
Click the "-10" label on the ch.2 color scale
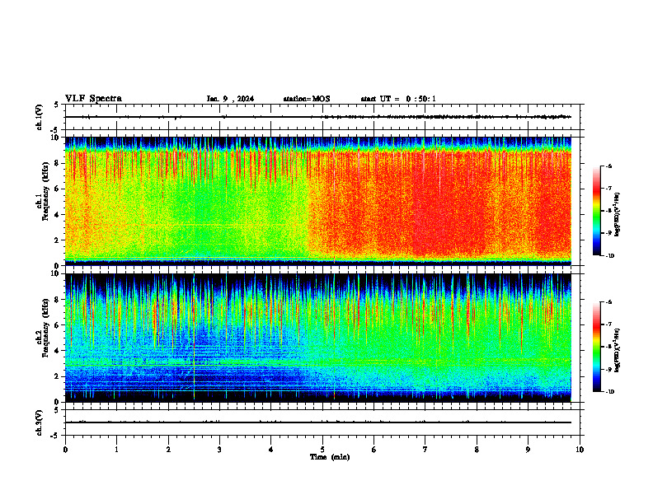(608, 392)
